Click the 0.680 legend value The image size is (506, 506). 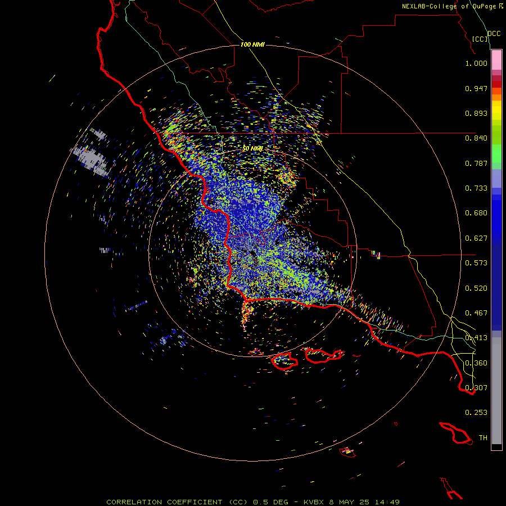click(x=476, y=213)
